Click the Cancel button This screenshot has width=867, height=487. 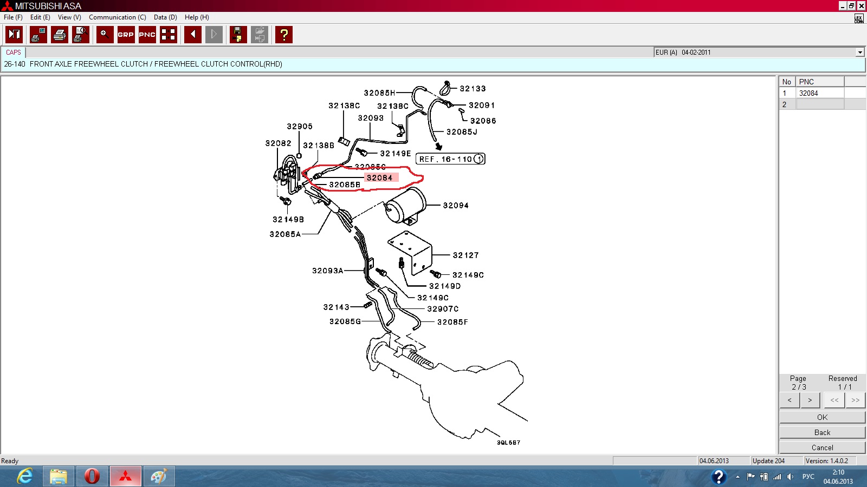coord(823,447)
